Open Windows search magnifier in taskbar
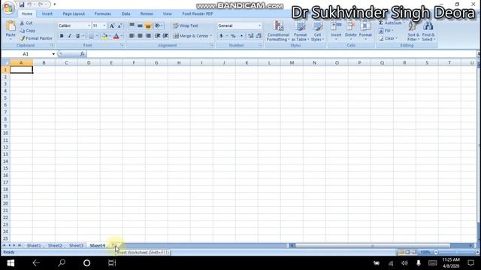The width and height of the screenshot is (481, 270). pyautogui.click(x=62, y=263)
